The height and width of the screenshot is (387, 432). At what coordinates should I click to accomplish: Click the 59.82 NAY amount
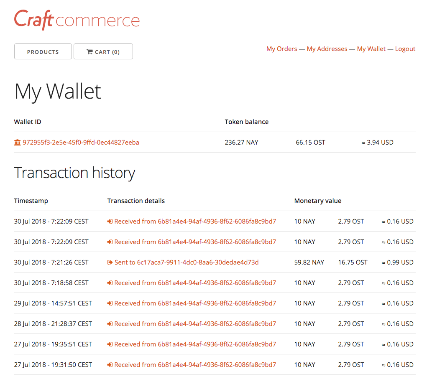coord(309,262)
